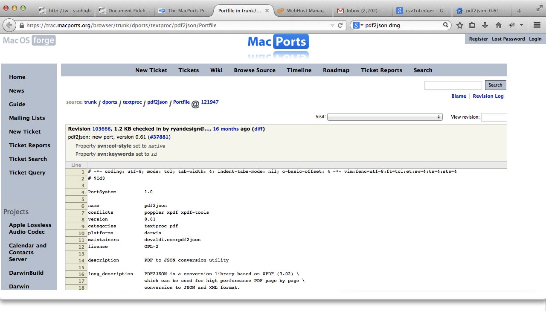Open dports in the source breadcrumb

(110, 102)
